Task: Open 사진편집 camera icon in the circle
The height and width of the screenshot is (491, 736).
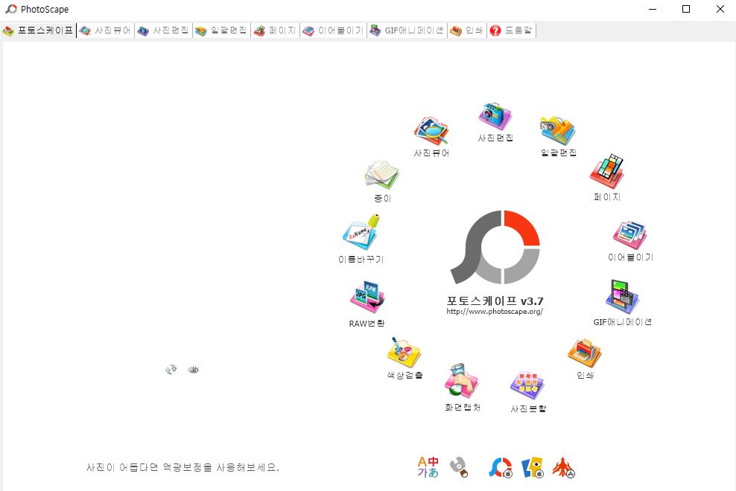Action: coord(495,117)
